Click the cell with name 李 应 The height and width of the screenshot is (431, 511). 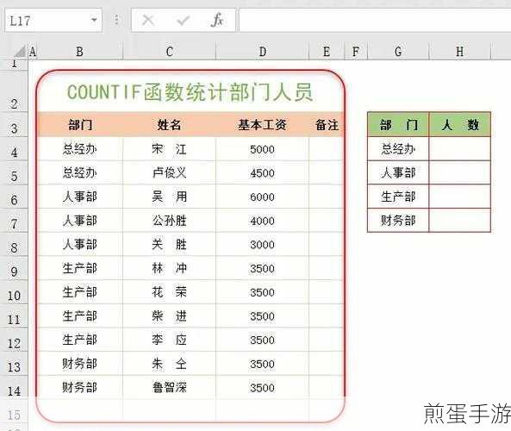pos(169,340)
